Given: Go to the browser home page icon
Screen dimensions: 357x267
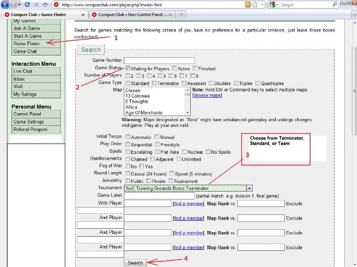Looking at the screenshot, I should (x=45, y=5).
